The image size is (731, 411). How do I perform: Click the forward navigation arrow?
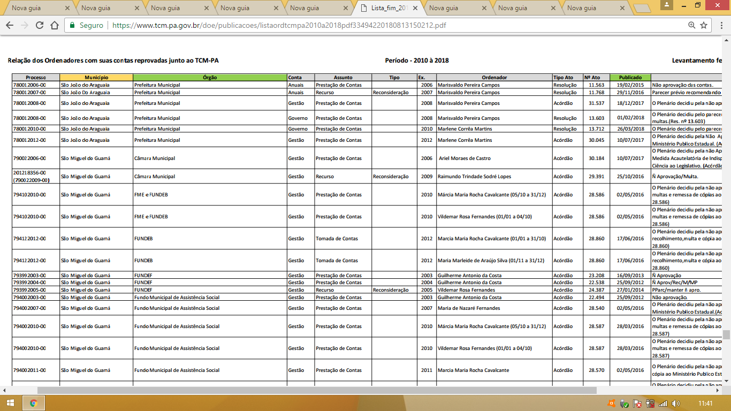(x=25, y=25)
